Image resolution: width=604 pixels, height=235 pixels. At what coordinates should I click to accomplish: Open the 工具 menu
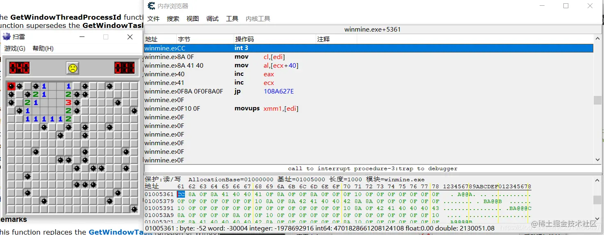[x=232, y=19]
